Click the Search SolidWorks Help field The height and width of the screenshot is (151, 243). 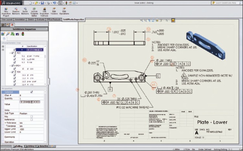point(227,3)
